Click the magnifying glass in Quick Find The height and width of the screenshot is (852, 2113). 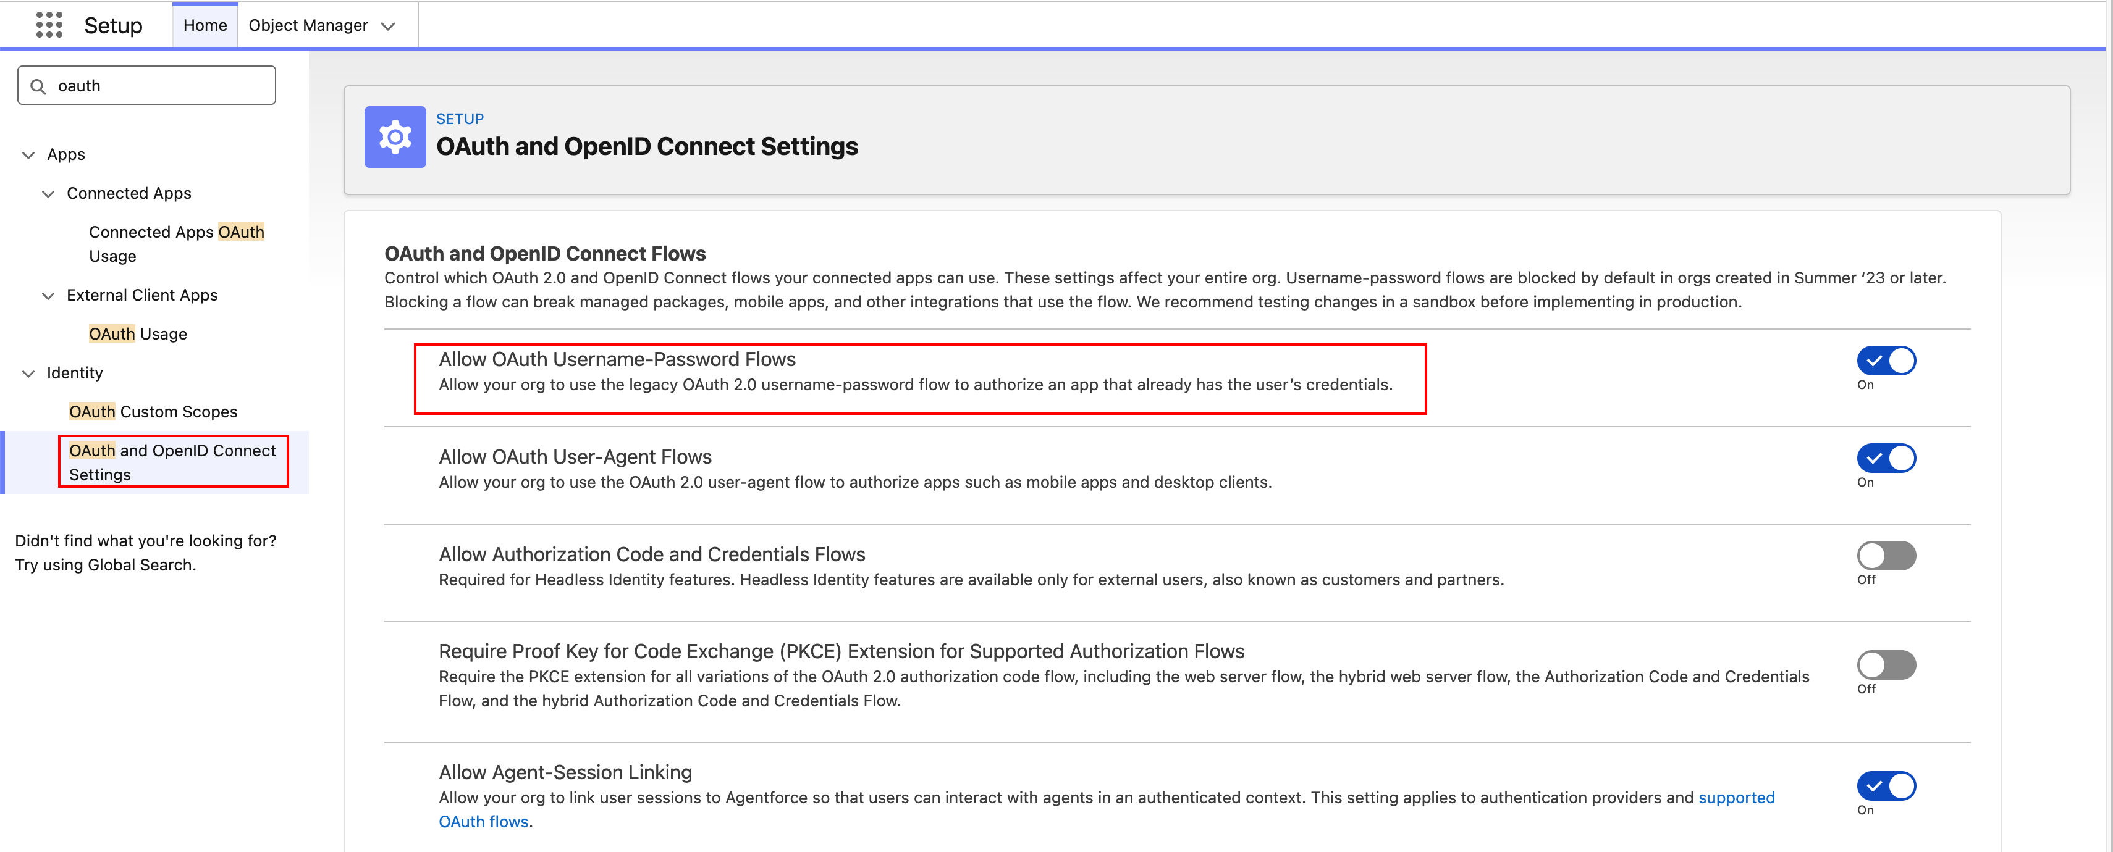pos(38,85)
